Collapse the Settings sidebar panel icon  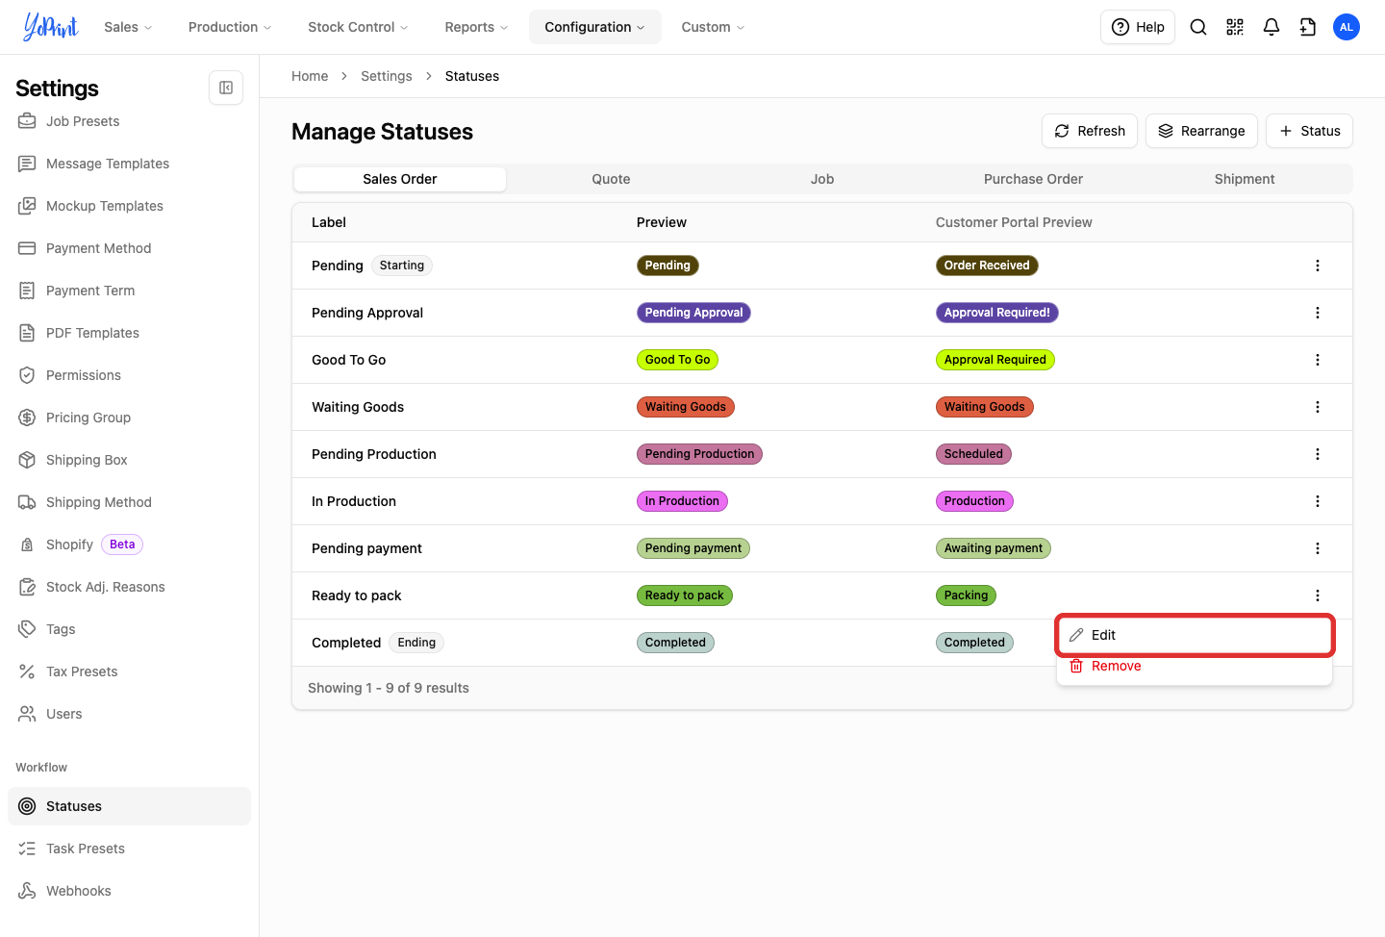(226, 88)
